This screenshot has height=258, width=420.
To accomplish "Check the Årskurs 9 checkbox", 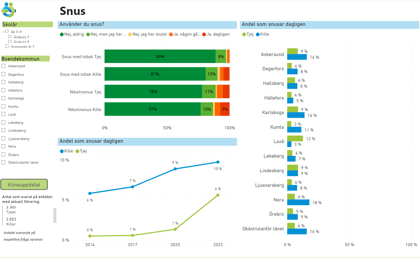I will tap(10, 41).
